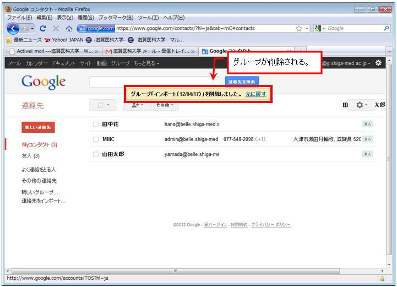Close the Active! mail tab

(x=96, y=51)
